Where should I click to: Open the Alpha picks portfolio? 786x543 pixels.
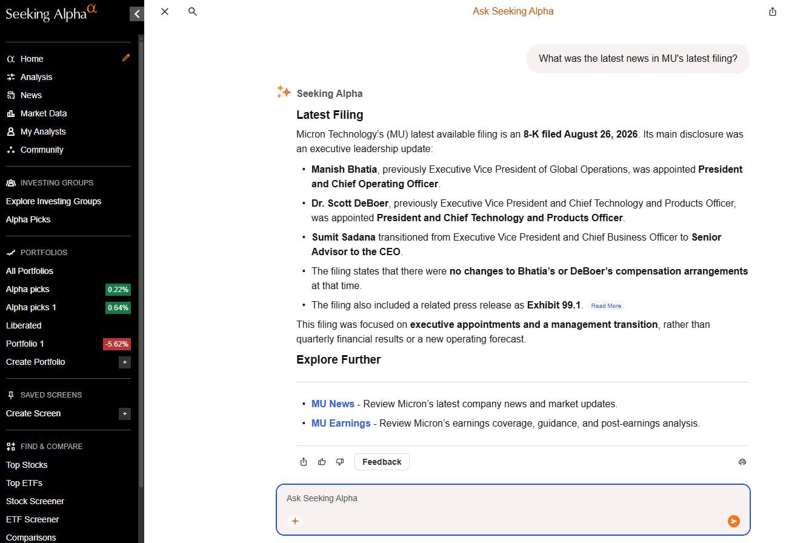28,289
